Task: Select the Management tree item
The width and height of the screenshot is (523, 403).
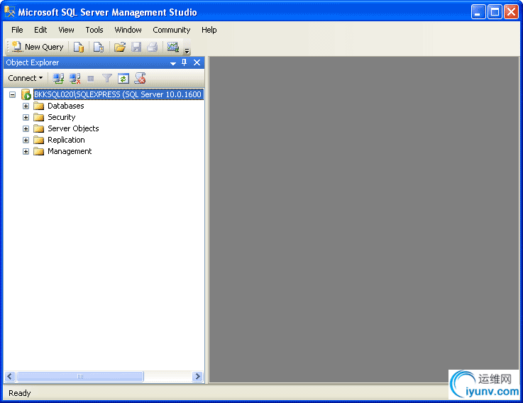Action: [x=70, y=151]
